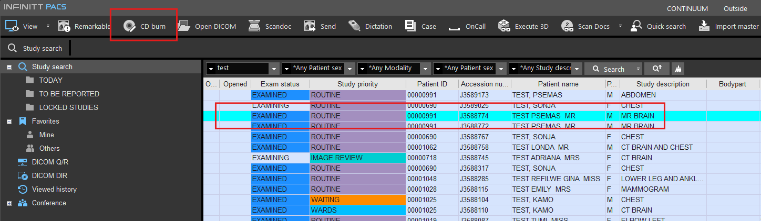
Task: Select the TEST LONDA MR patient row
Action: (x=481, y=147)
